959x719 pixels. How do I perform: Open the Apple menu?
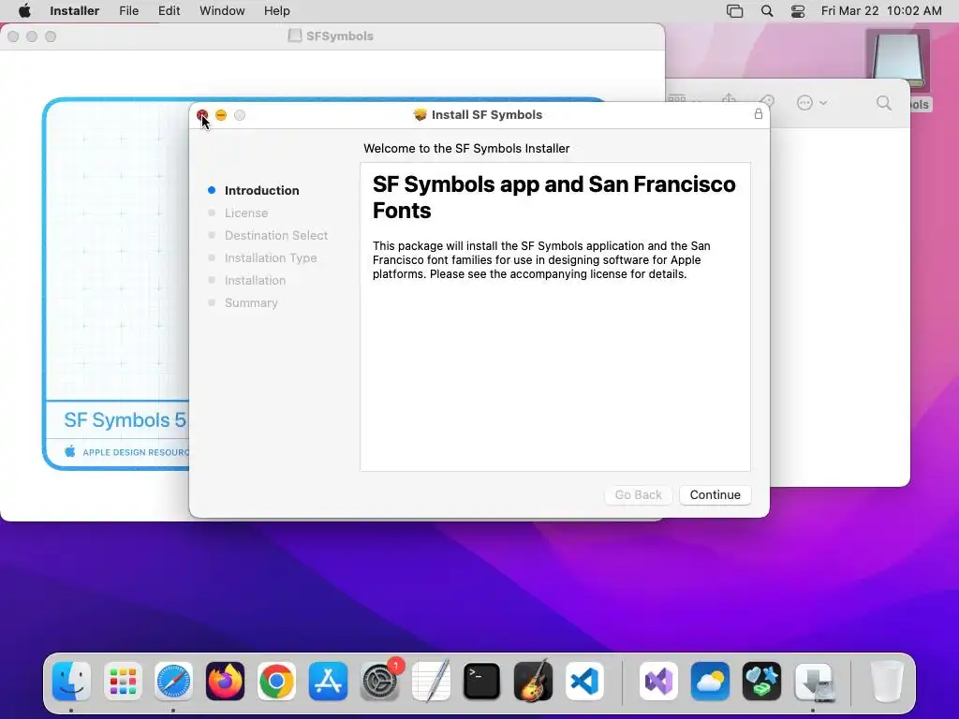(x=24, y=11)
